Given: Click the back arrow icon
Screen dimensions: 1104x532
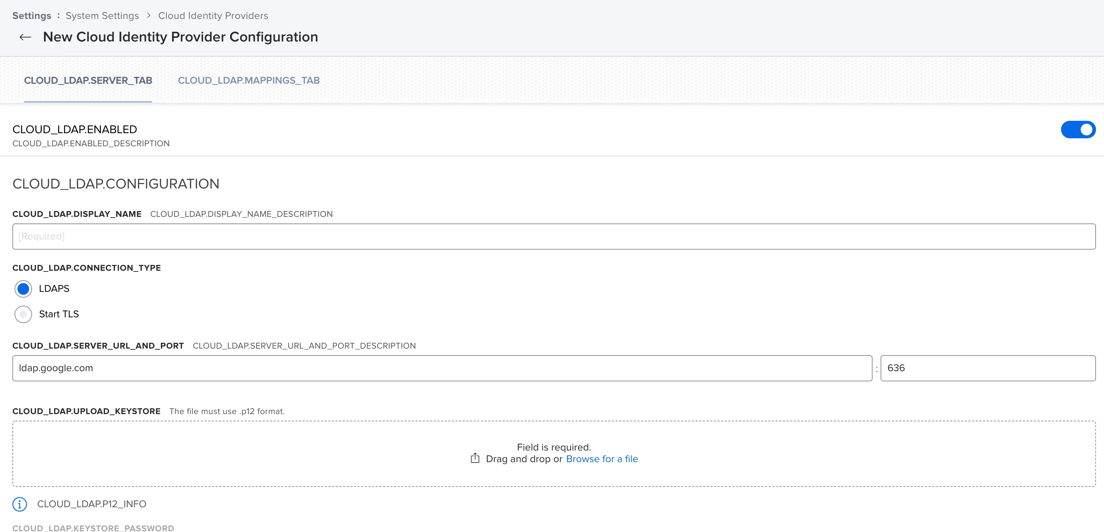Looking at the screenshot, I should [x=25, y=37].
